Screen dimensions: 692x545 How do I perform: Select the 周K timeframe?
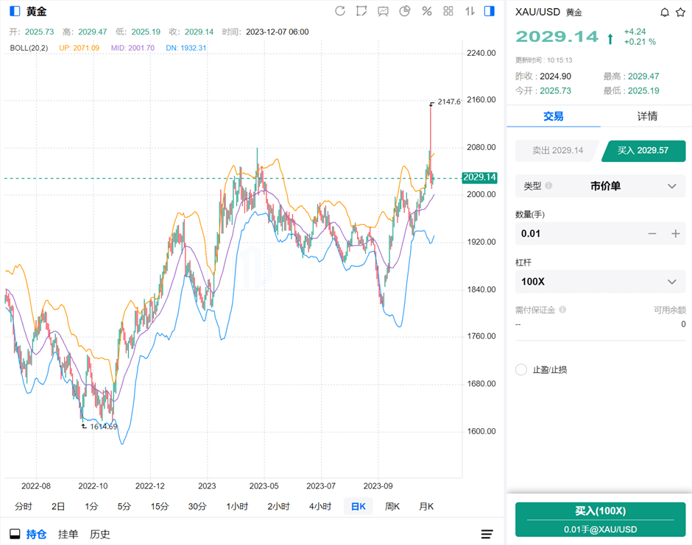coord(392,506)
